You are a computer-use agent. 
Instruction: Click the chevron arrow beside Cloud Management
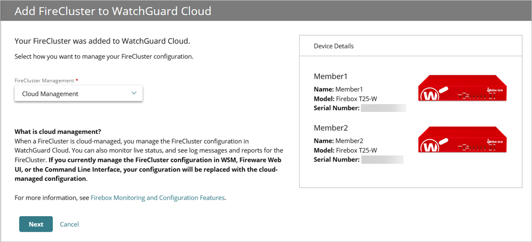click(x=134, y=93)
